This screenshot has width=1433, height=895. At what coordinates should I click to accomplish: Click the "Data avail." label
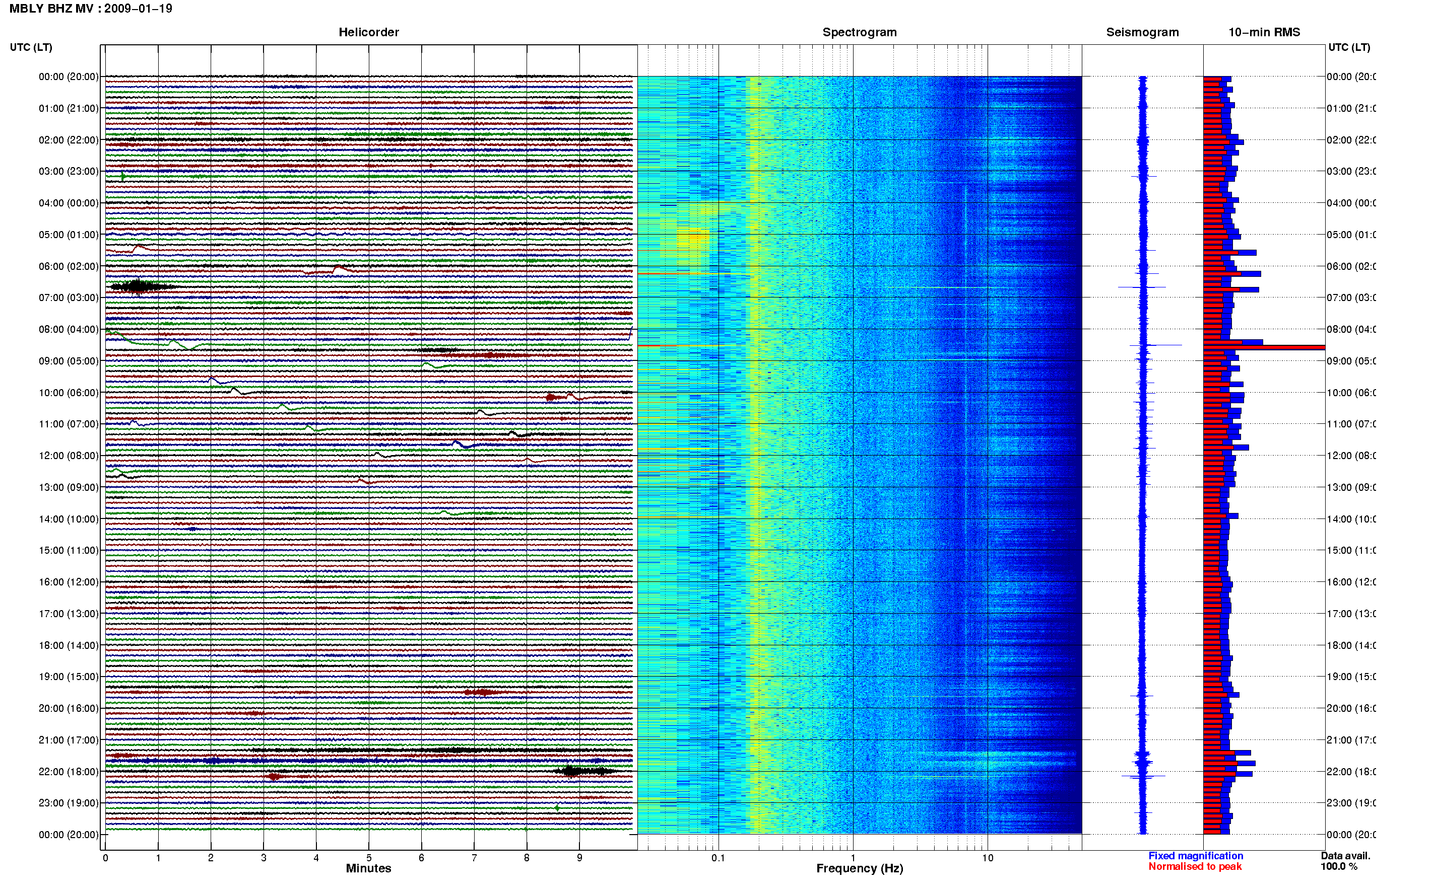(1345, 856)
